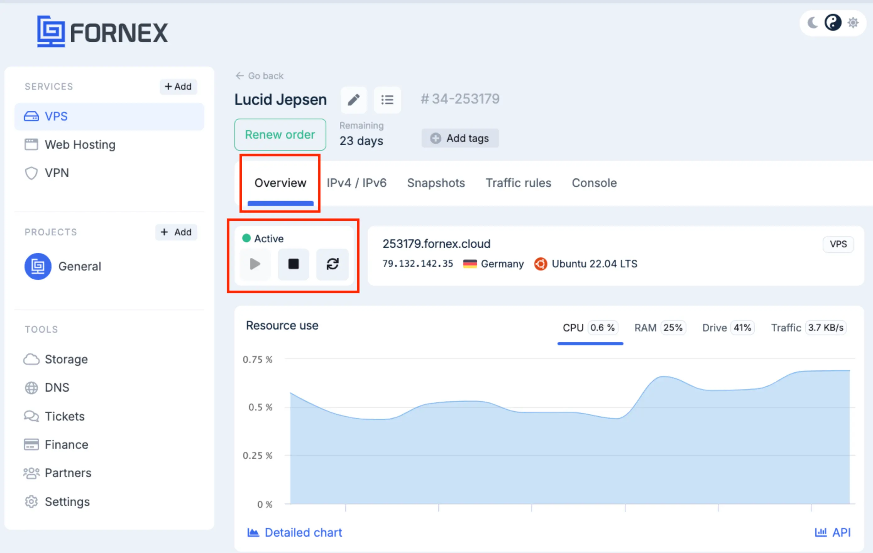Open the Storage tool in sidebar
The width and height of the screenshot is (873, 553).
(56, 359)
